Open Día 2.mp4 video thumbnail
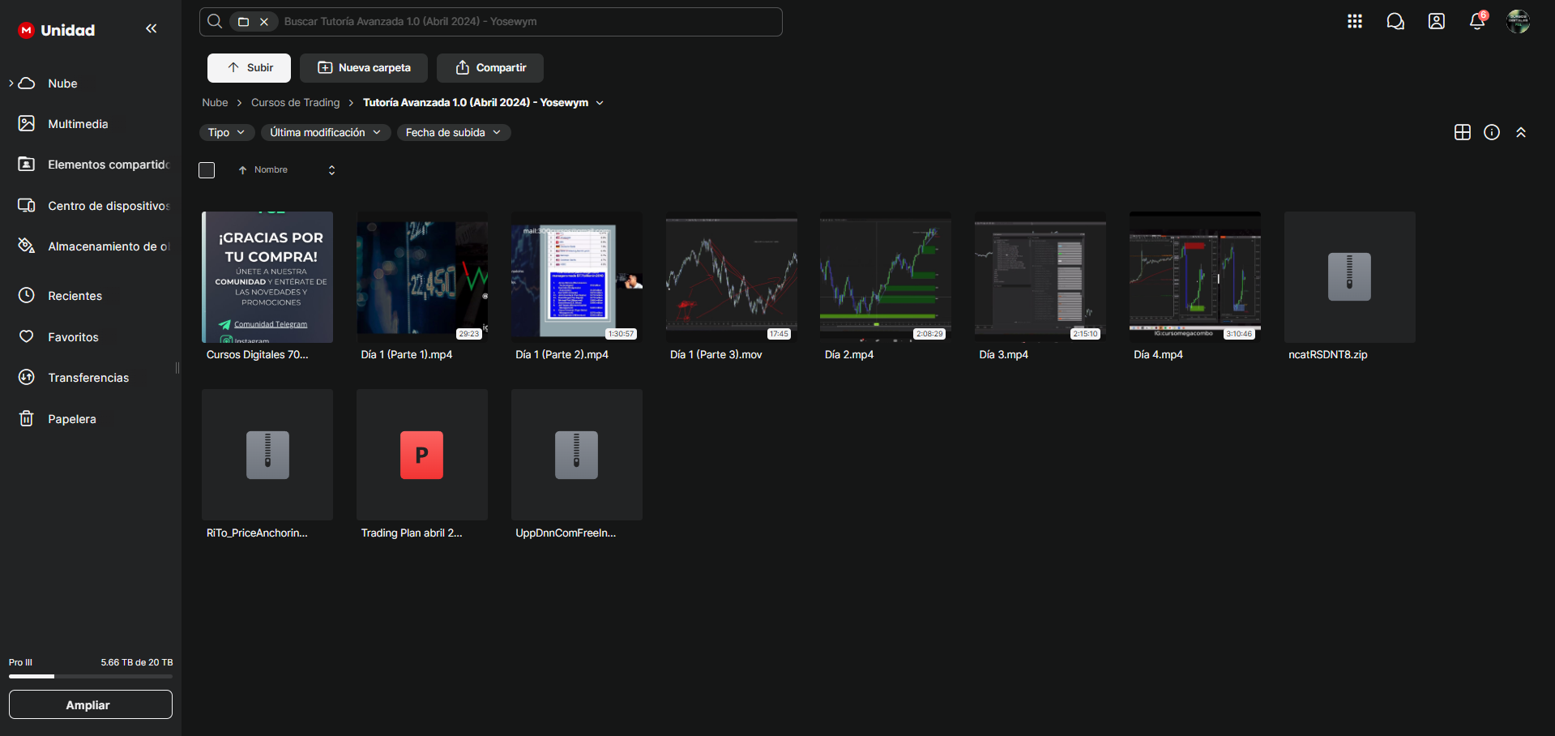Viewport: 1555px width, 736px height. (x=885, y=276)
